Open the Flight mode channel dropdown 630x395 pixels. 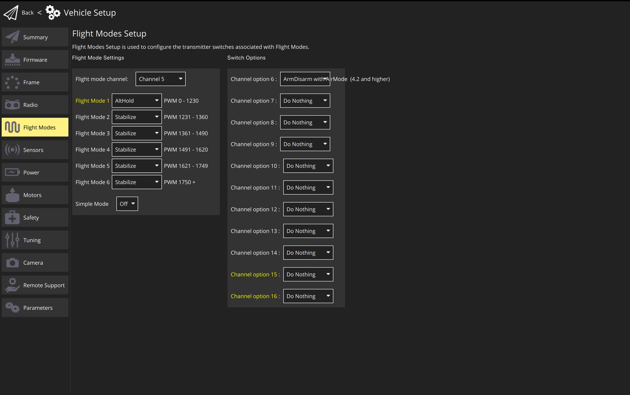pos(160,79)
